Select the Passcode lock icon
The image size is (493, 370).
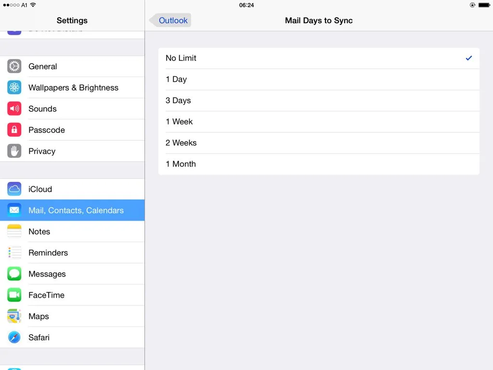[x=14, y=130]
